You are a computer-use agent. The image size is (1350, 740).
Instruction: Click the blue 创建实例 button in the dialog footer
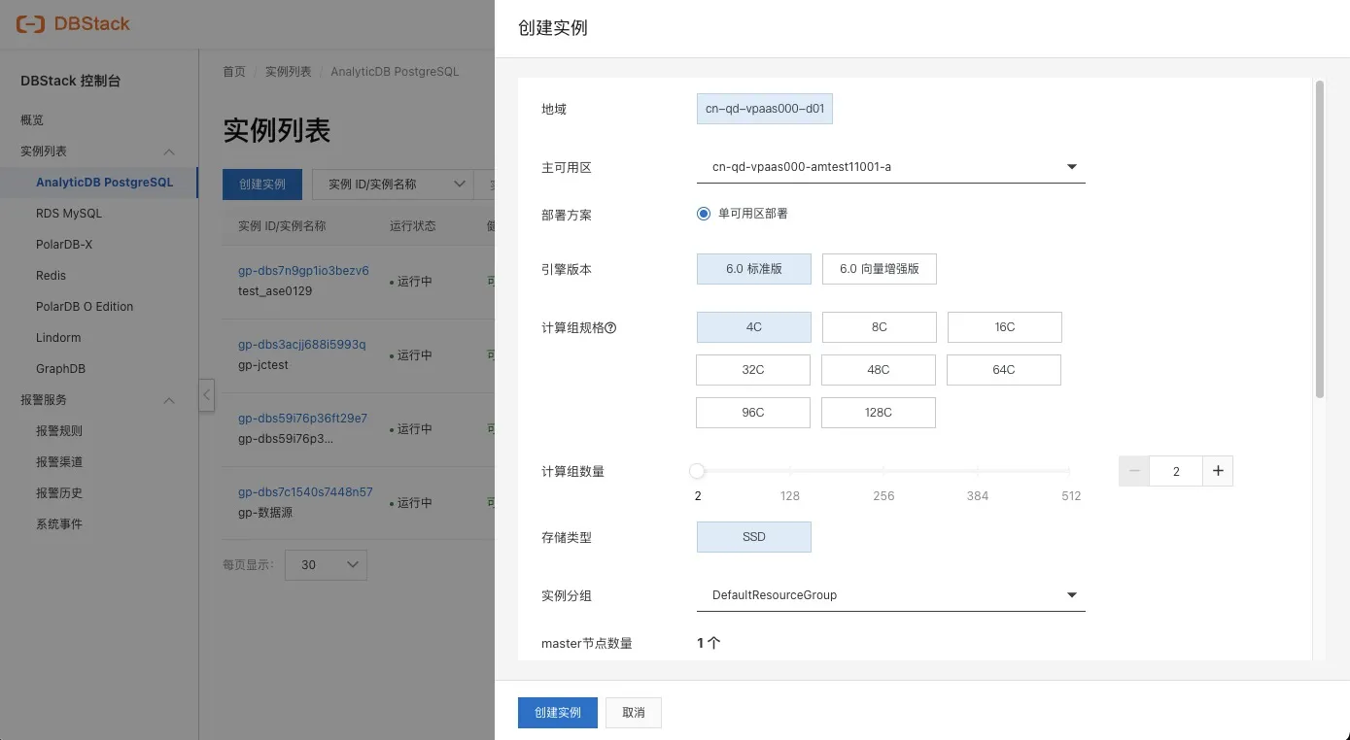(x=558, y=713)
